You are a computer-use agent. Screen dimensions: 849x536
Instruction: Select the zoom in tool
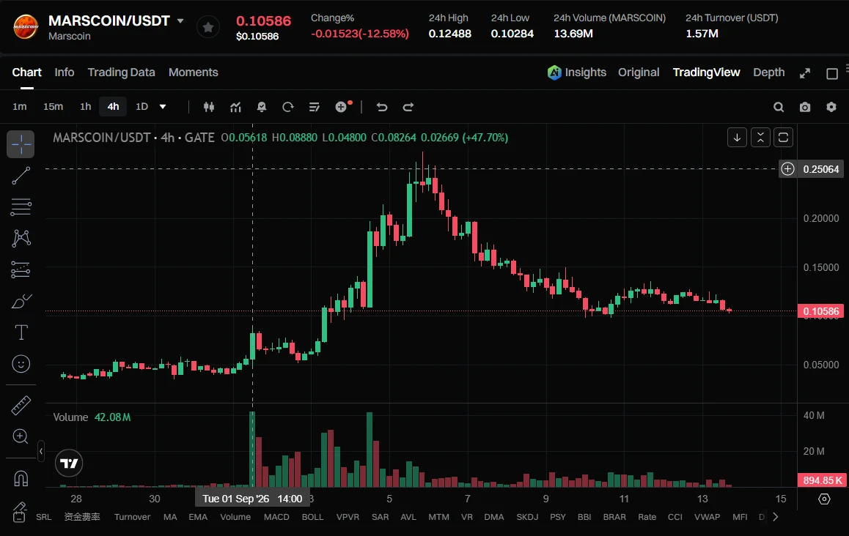pos(21,436)
